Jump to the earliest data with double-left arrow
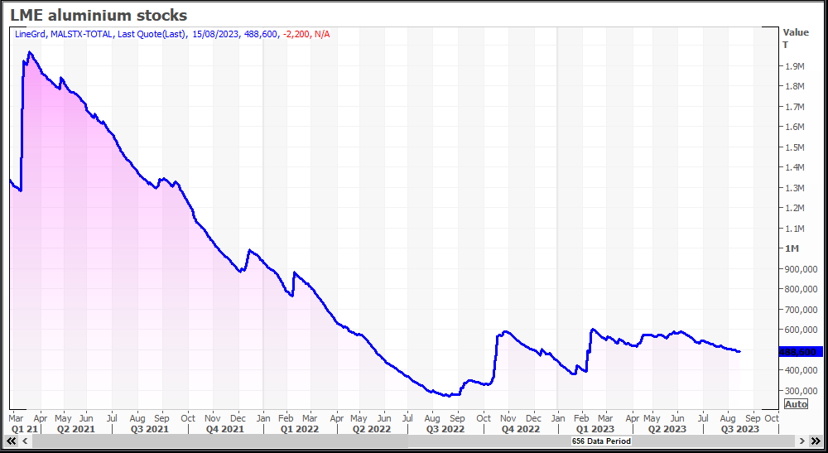 [x=14, y=441]
